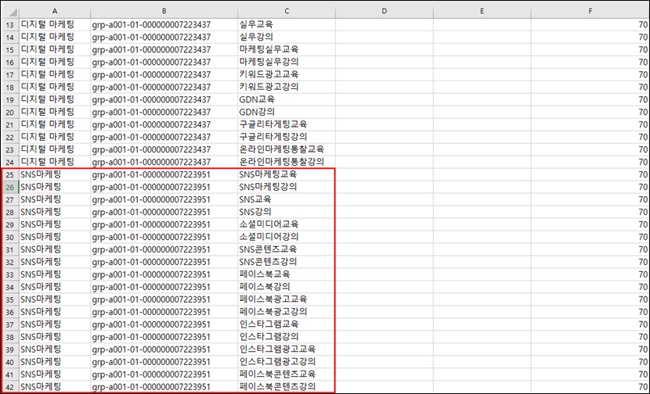Click the cell containing 구글리타게팅교육
Viewport: 650px width, 394px height.
[287, 124]
